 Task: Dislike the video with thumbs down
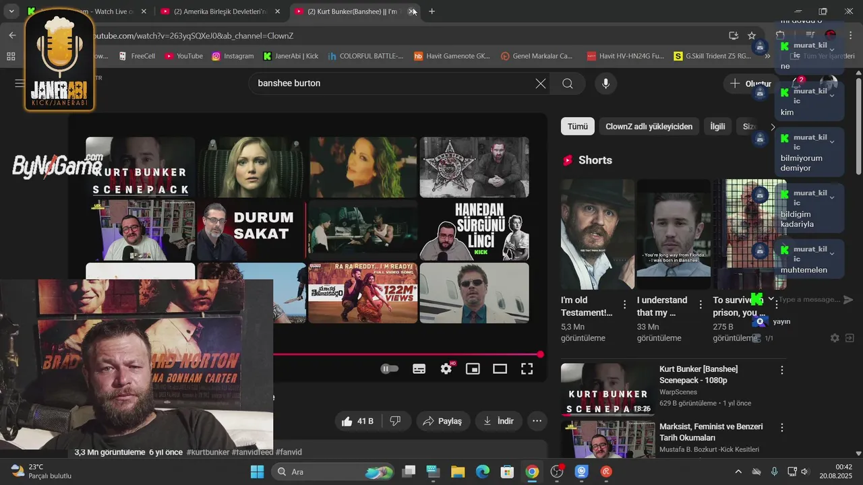click(x=396, y=421)
